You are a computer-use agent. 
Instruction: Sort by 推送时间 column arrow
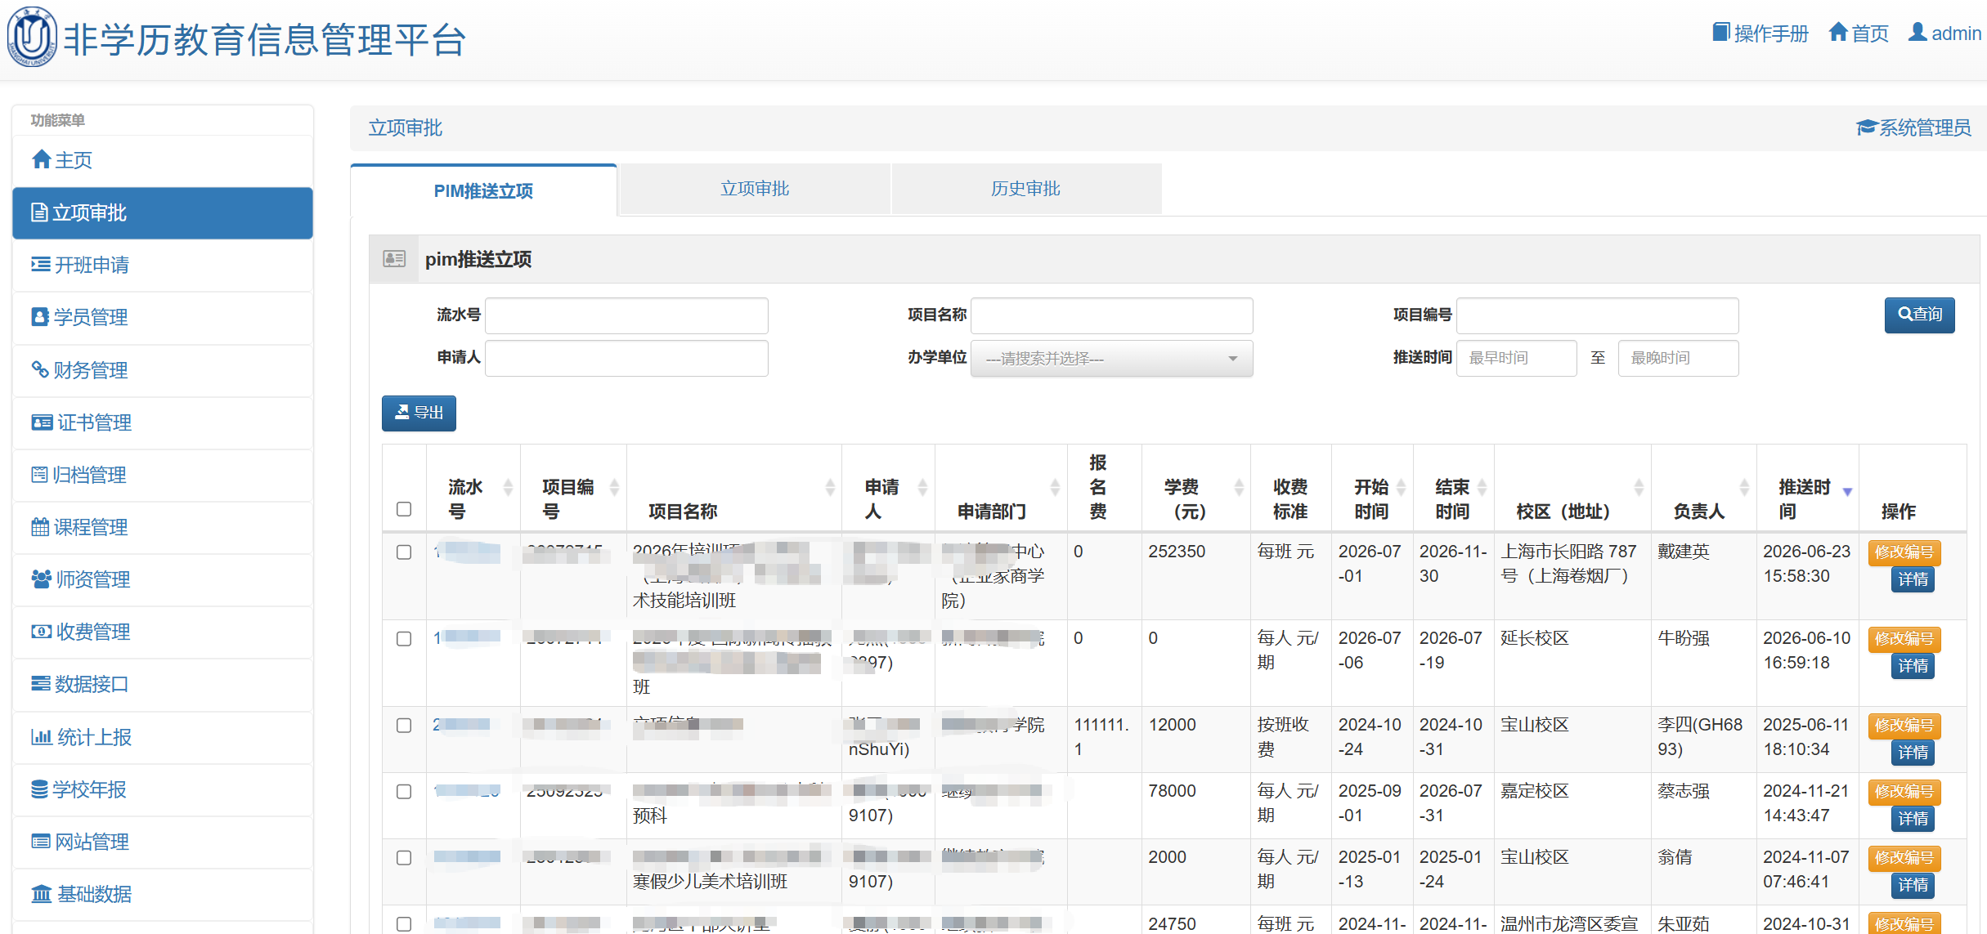pos(1847,491)
